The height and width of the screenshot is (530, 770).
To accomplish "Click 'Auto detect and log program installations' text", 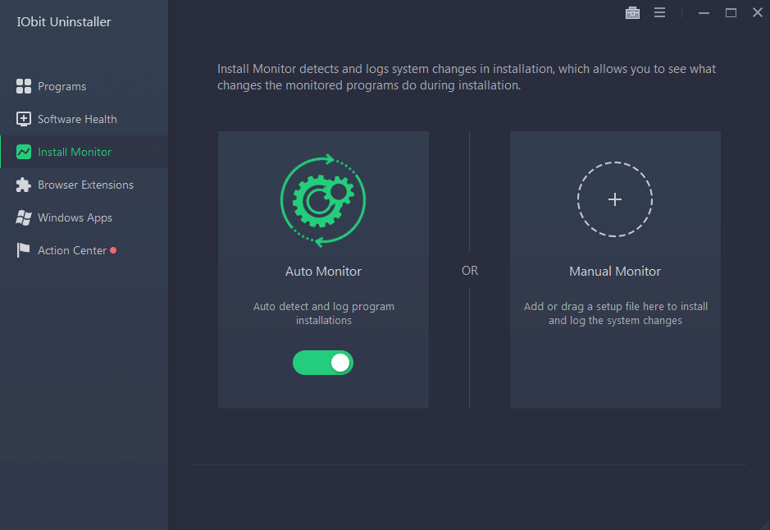I will pos(324,313).
